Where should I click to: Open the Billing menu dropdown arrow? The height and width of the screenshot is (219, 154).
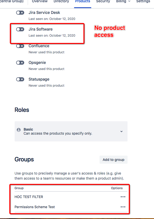coord(129,1)
